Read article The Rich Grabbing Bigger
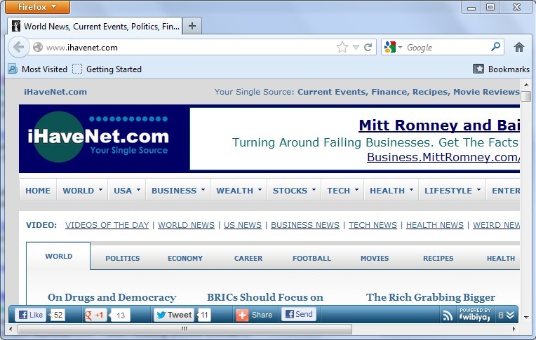The width and height of the screenshot is (536, 340). tap(431, 297)
